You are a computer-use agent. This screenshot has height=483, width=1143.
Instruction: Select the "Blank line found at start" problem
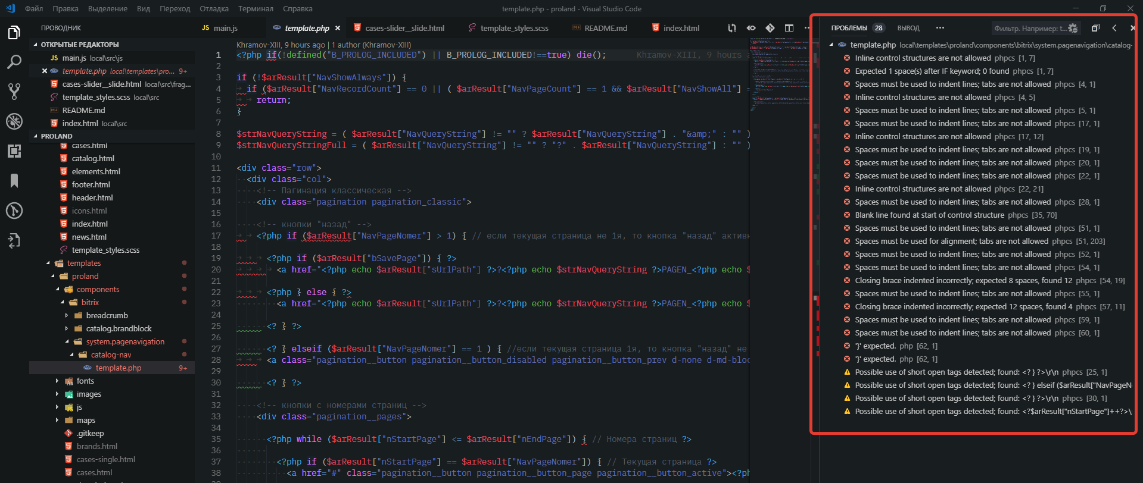point(929,215)
